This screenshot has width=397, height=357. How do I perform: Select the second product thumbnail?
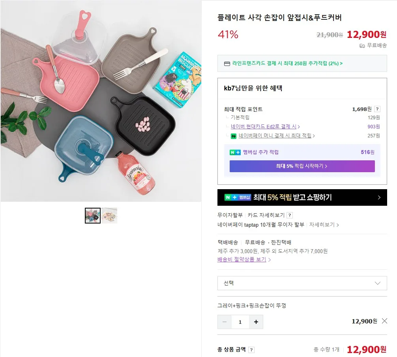(109, 215)
